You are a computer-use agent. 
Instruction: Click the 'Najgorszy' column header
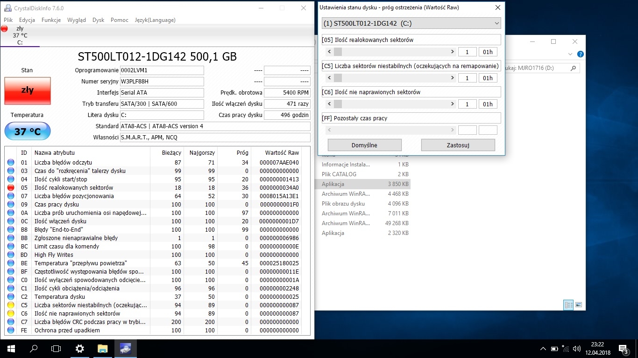tap(202, 152)
